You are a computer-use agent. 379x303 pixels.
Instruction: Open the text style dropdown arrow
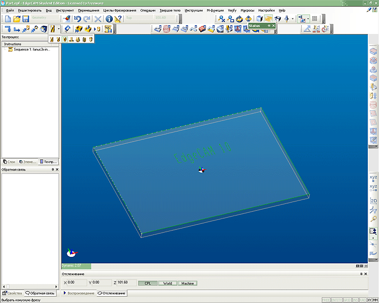click(308, 19)
